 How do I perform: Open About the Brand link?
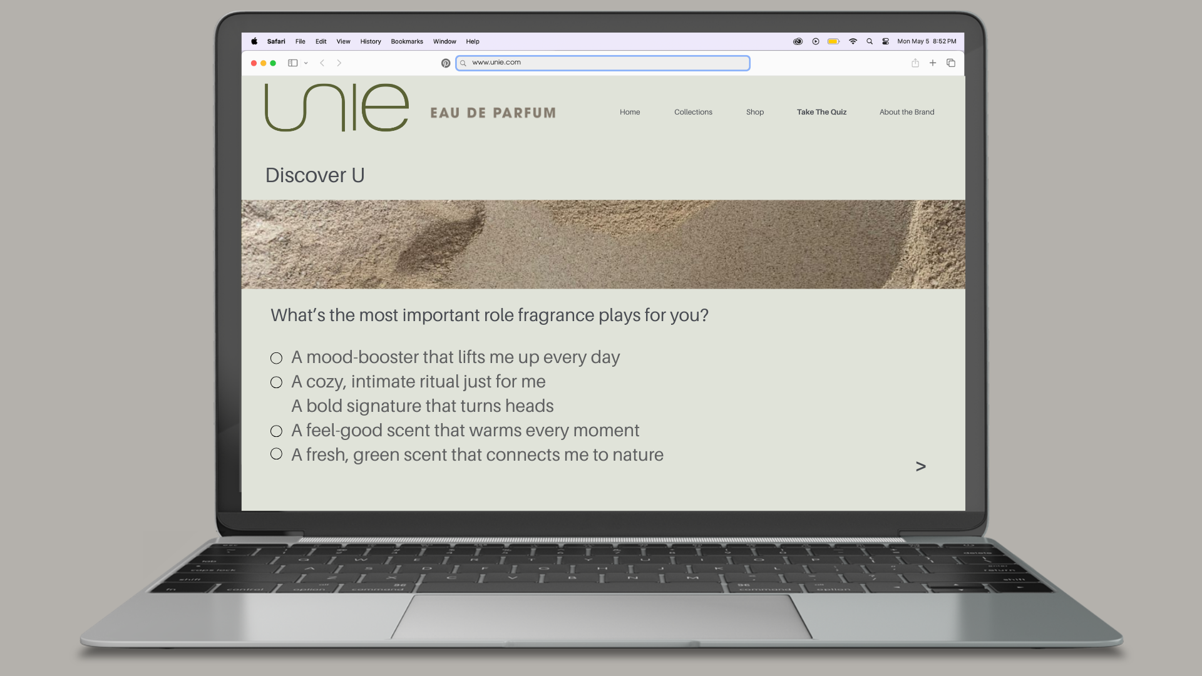(x=907, y=112)
